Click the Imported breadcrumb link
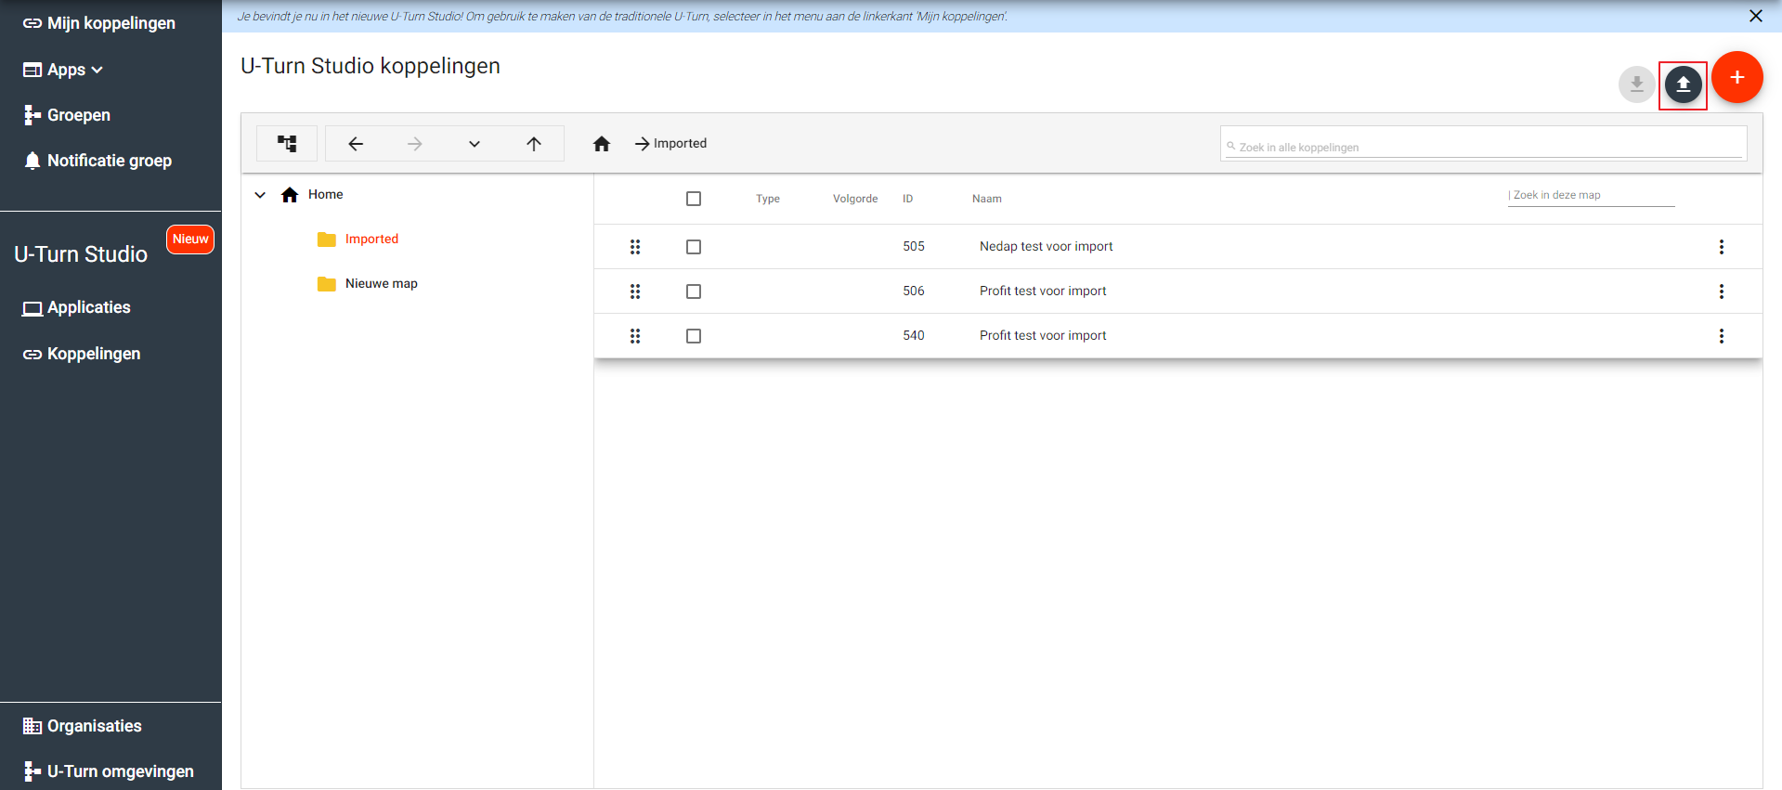 click(x=680, y=144)
